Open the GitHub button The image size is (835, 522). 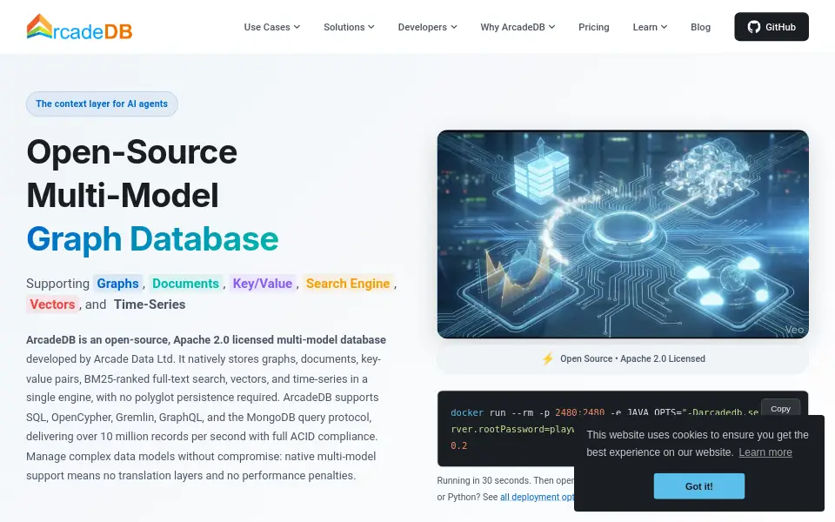coord(772,27)
